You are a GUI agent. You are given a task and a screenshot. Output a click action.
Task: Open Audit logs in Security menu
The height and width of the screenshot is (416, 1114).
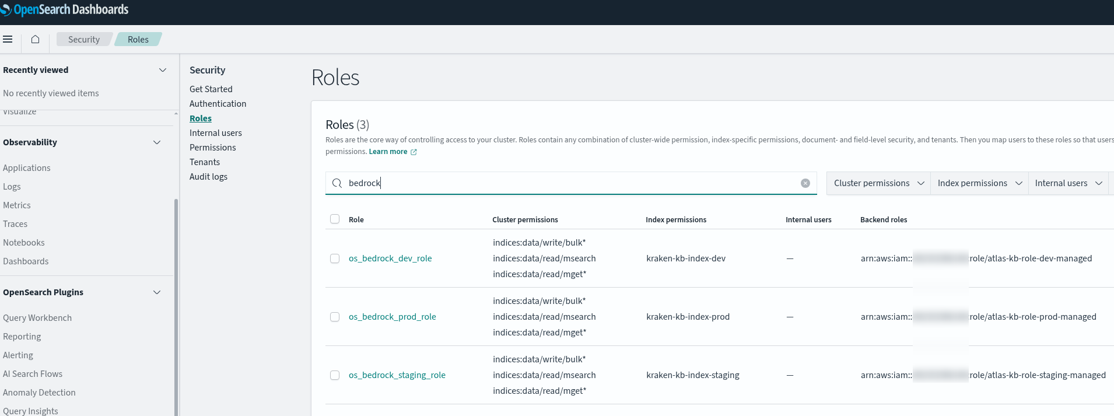click(x=209, y=177)
